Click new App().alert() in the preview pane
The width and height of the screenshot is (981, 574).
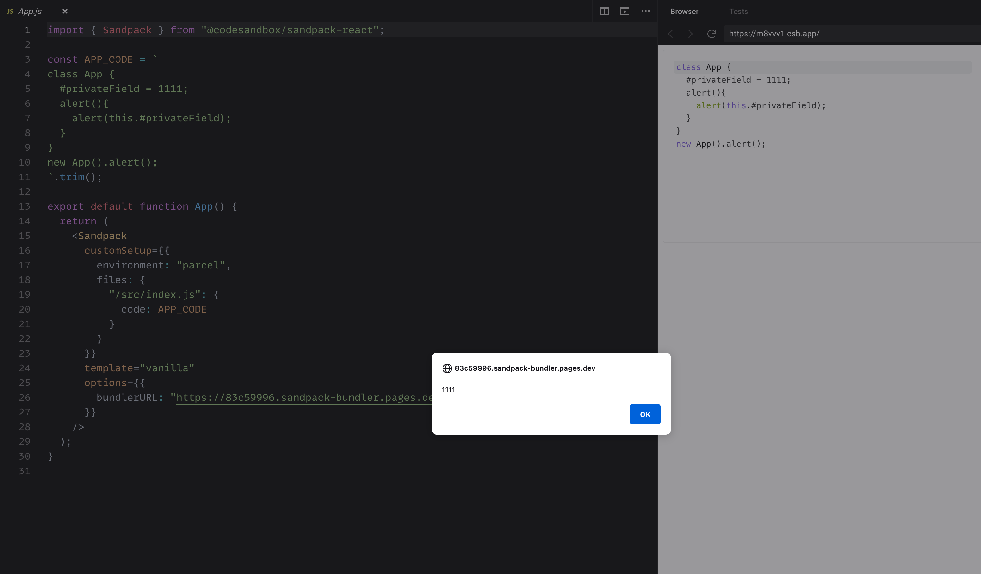pyautogui.click(x=721, y=144)
